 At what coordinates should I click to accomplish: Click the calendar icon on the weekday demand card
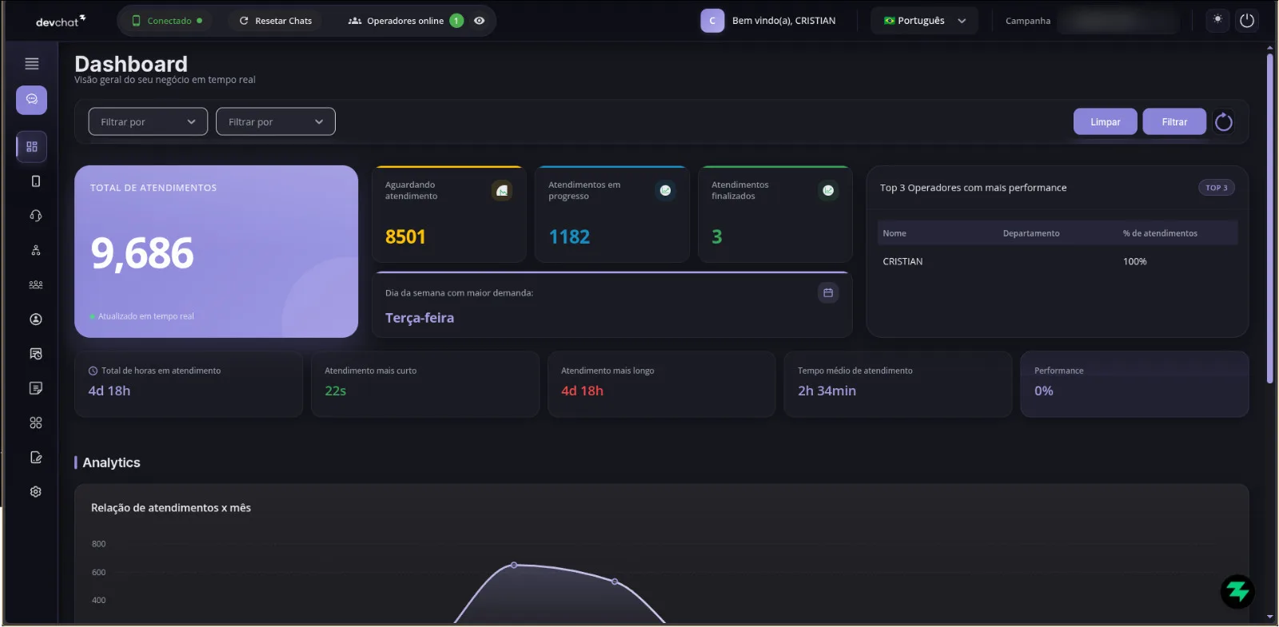(828, 293)
